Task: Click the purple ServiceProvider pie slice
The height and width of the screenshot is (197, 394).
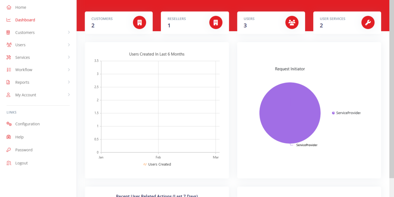Action: pyautogui.click(x=290, y=113)
